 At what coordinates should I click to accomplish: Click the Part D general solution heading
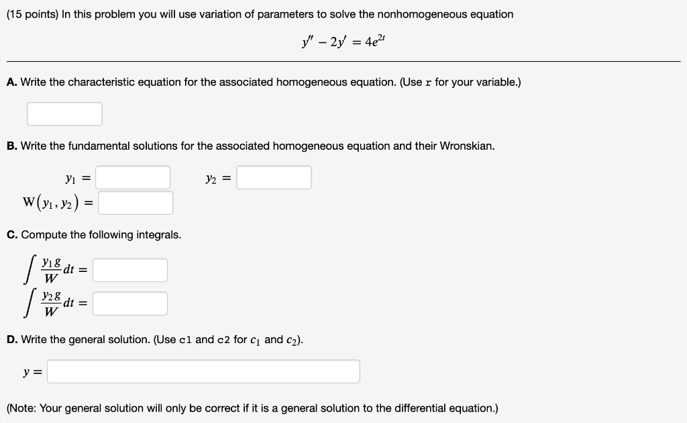point(154,340)
